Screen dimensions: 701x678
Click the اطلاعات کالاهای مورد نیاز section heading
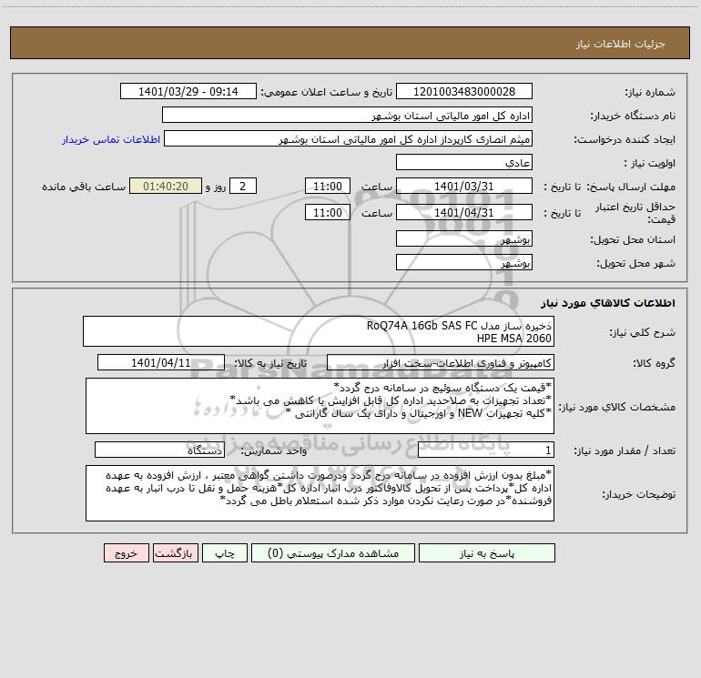click(608, 303)
